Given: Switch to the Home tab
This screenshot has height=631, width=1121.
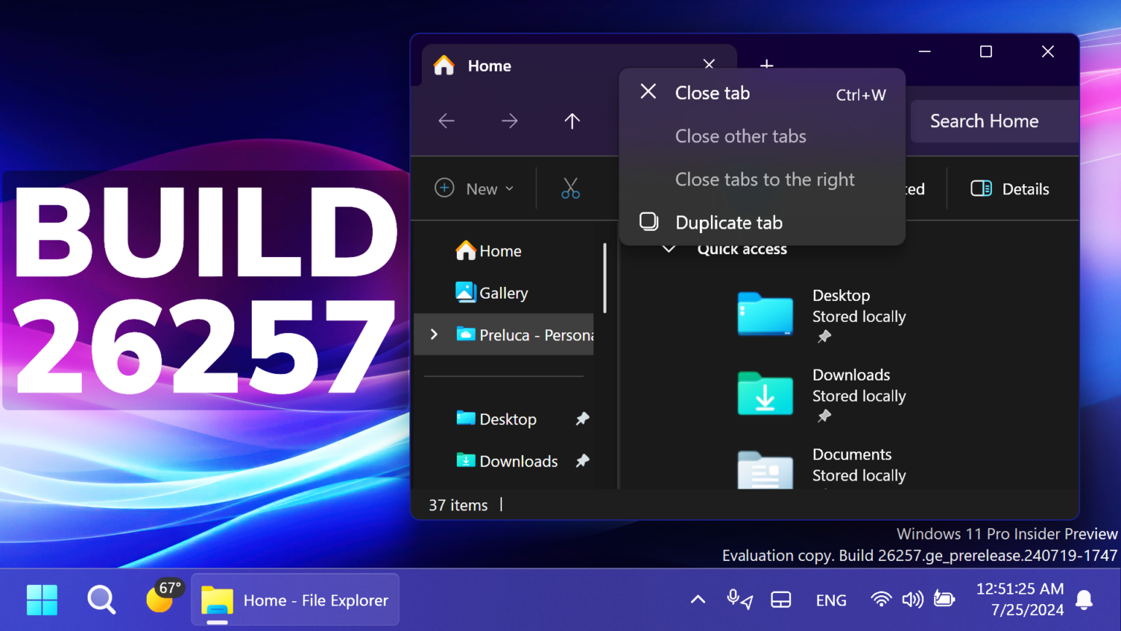Looking at the screenshot, I should 489,65.
